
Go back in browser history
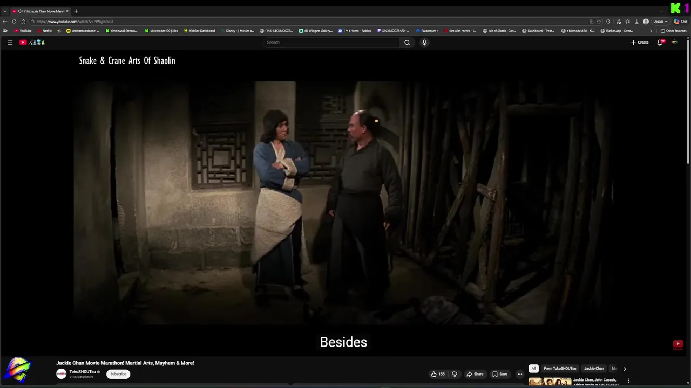point(5,22)
